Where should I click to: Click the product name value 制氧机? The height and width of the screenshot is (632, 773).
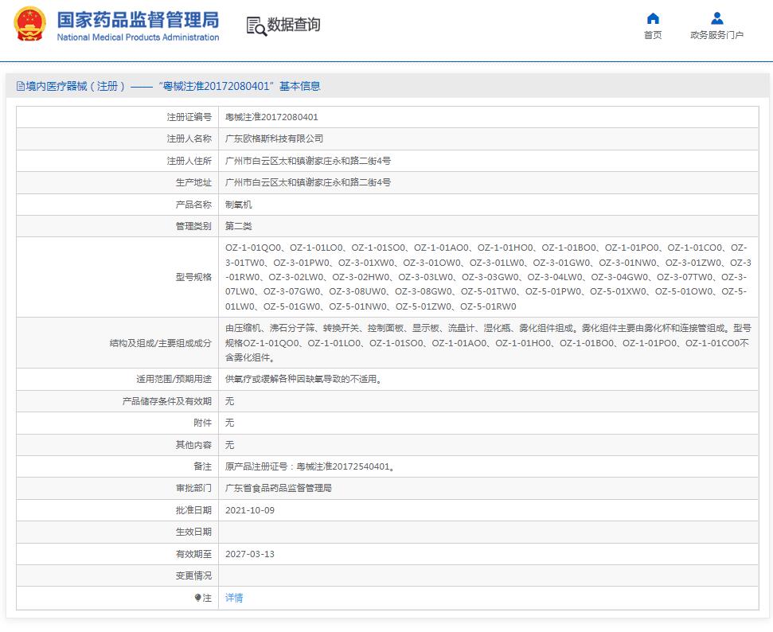(x=238, y=205)
